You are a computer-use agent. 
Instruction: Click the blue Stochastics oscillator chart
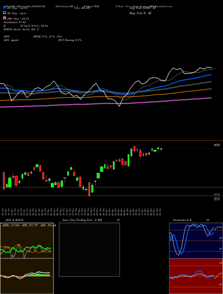[x=196, y=241]
